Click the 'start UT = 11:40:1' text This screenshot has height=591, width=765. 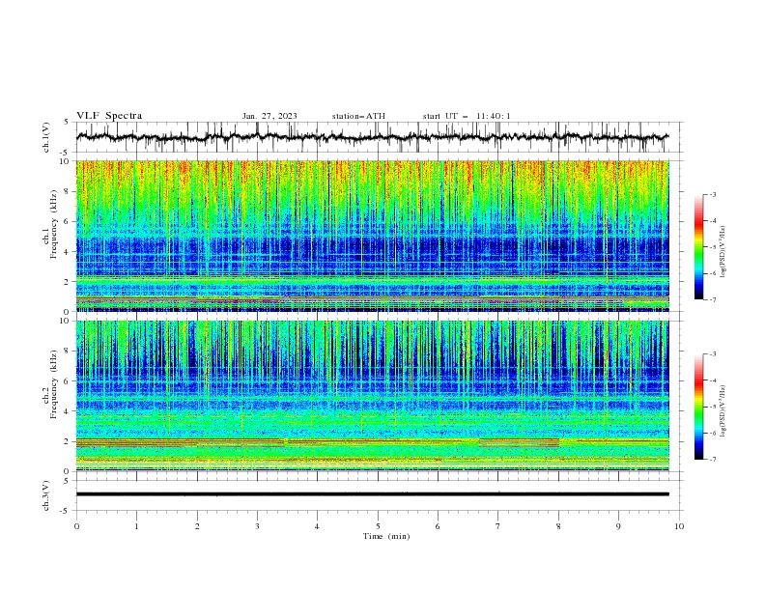click(467, 116)
